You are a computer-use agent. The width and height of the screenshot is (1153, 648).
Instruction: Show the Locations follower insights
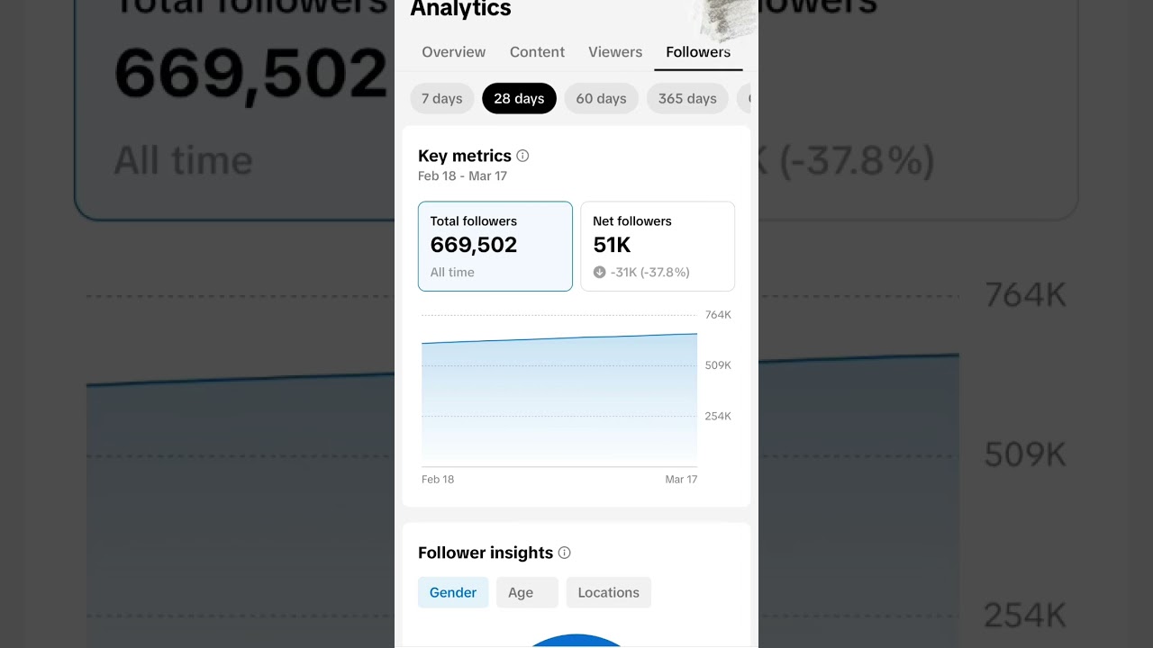click(x=608, y=592)
